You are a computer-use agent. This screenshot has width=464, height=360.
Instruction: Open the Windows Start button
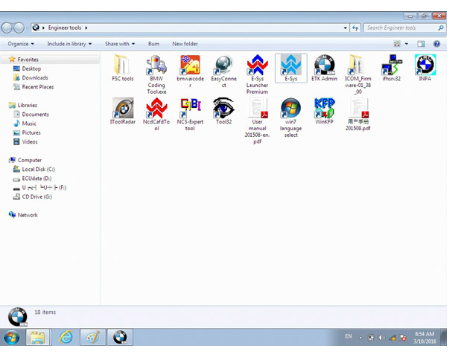(x=11, y=338)
